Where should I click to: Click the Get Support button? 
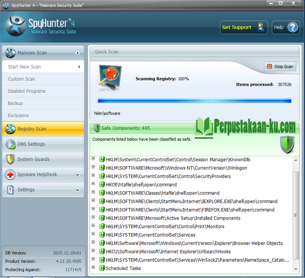[x=244, y=27]
